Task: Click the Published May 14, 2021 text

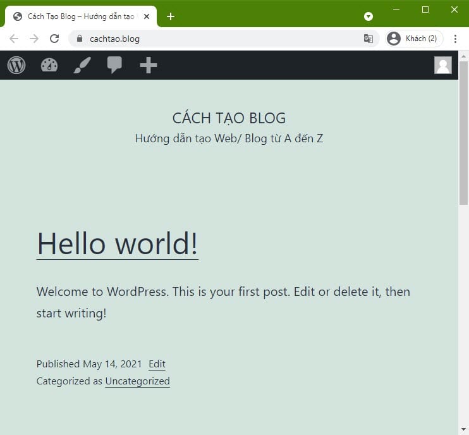Action: coord(89,364)
